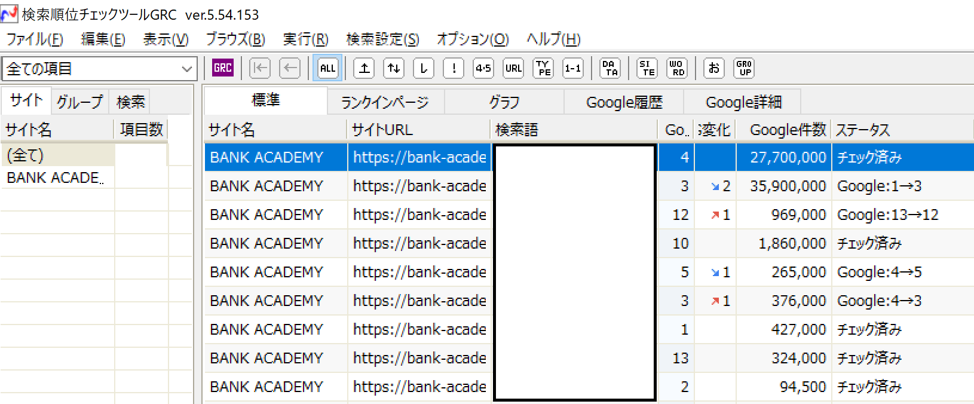Click the Google:4→3 status cell

[903, 301]
